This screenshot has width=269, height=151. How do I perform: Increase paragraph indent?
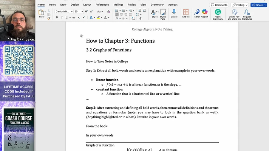point(144,11)
